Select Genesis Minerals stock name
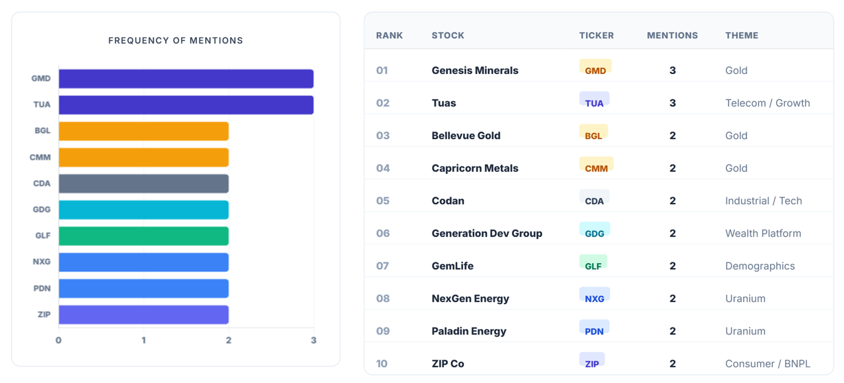The width and height of the screenshot is (844, 383). (475, 71)
